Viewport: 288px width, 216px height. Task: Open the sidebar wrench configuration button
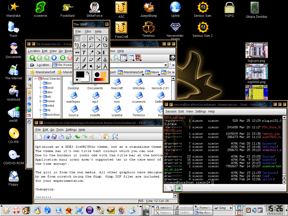(x=29, y=85)
